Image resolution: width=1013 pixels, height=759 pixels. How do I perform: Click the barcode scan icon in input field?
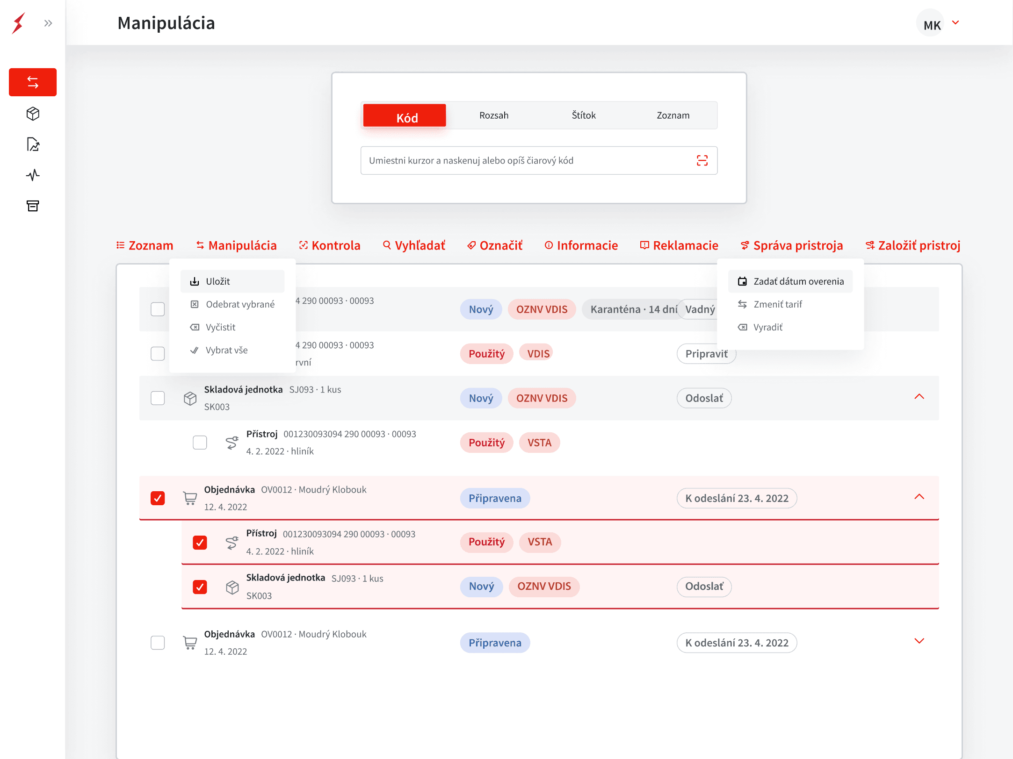coord(702,160)
